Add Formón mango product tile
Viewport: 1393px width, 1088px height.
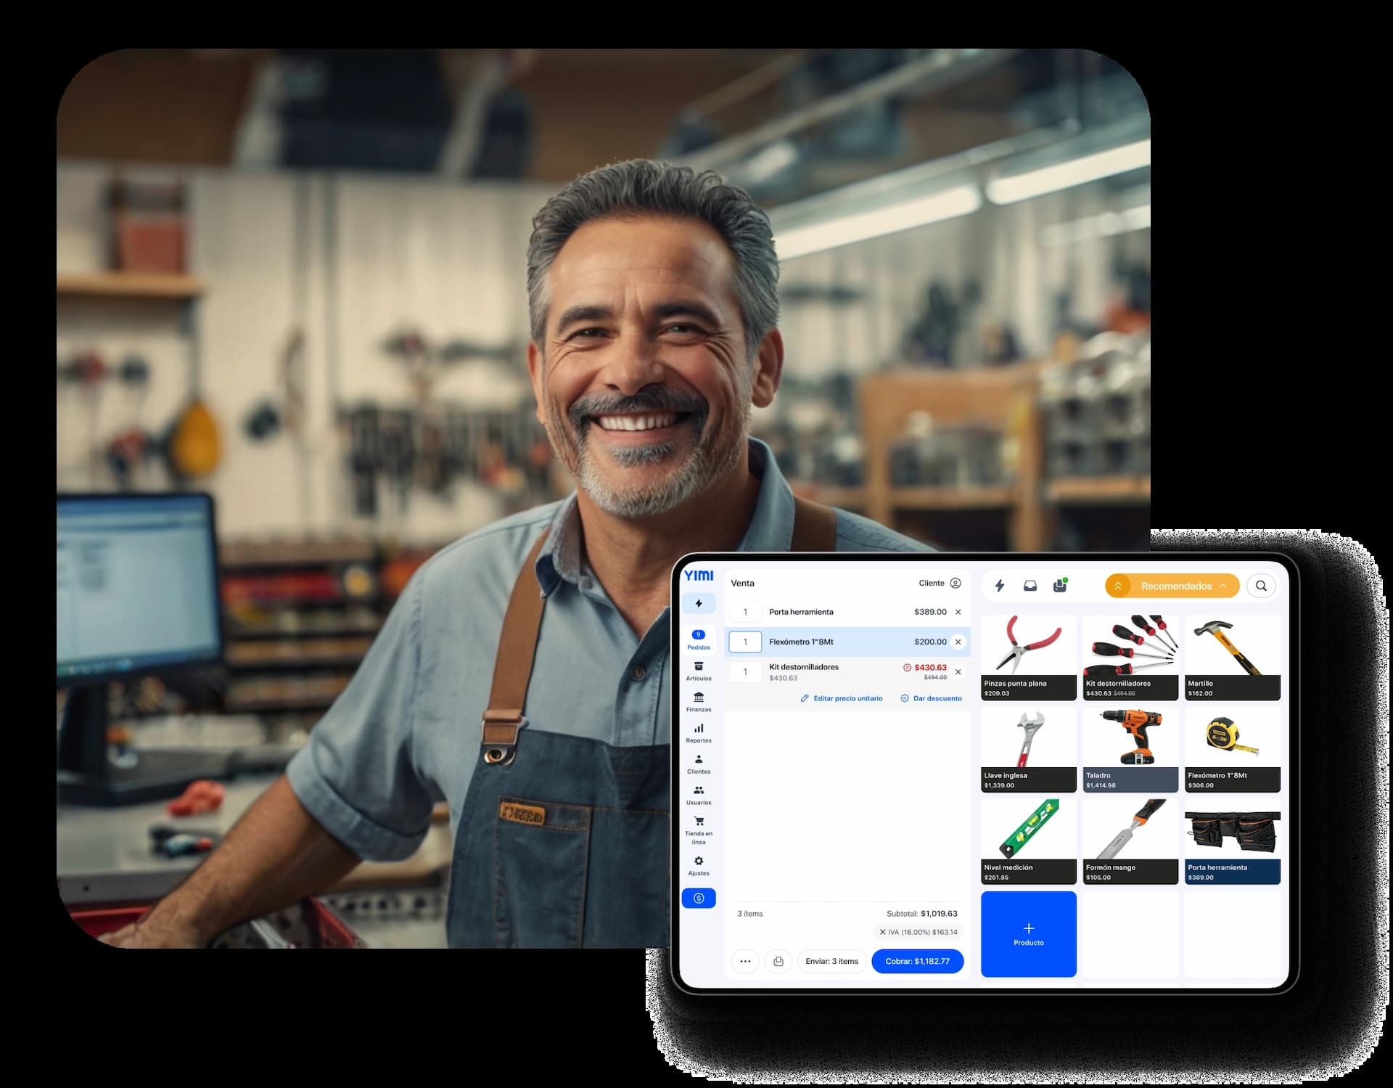click(x=1130, y=842)
